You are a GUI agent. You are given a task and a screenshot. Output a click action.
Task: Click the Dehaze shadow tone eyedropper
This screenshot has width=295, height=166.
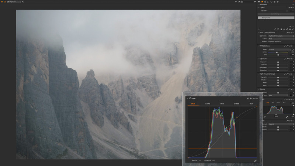click(x=293, y=96)
